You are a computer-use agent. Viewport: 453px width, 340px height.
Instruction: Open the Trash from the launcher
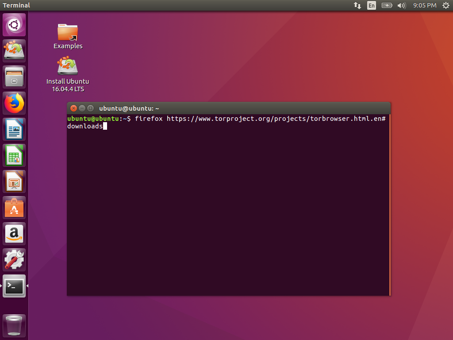14,325
